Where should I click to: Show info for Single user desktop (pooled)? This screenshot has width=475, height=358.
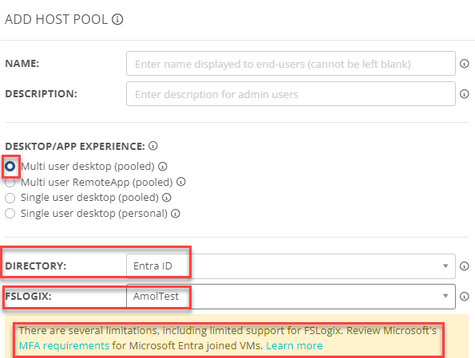pos(167,198)
